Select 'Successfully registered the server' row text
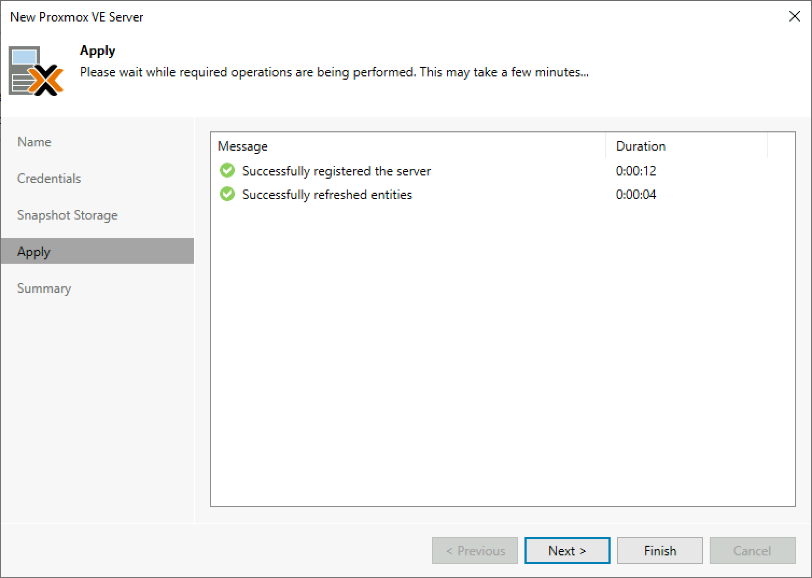 tap(337, 171)
